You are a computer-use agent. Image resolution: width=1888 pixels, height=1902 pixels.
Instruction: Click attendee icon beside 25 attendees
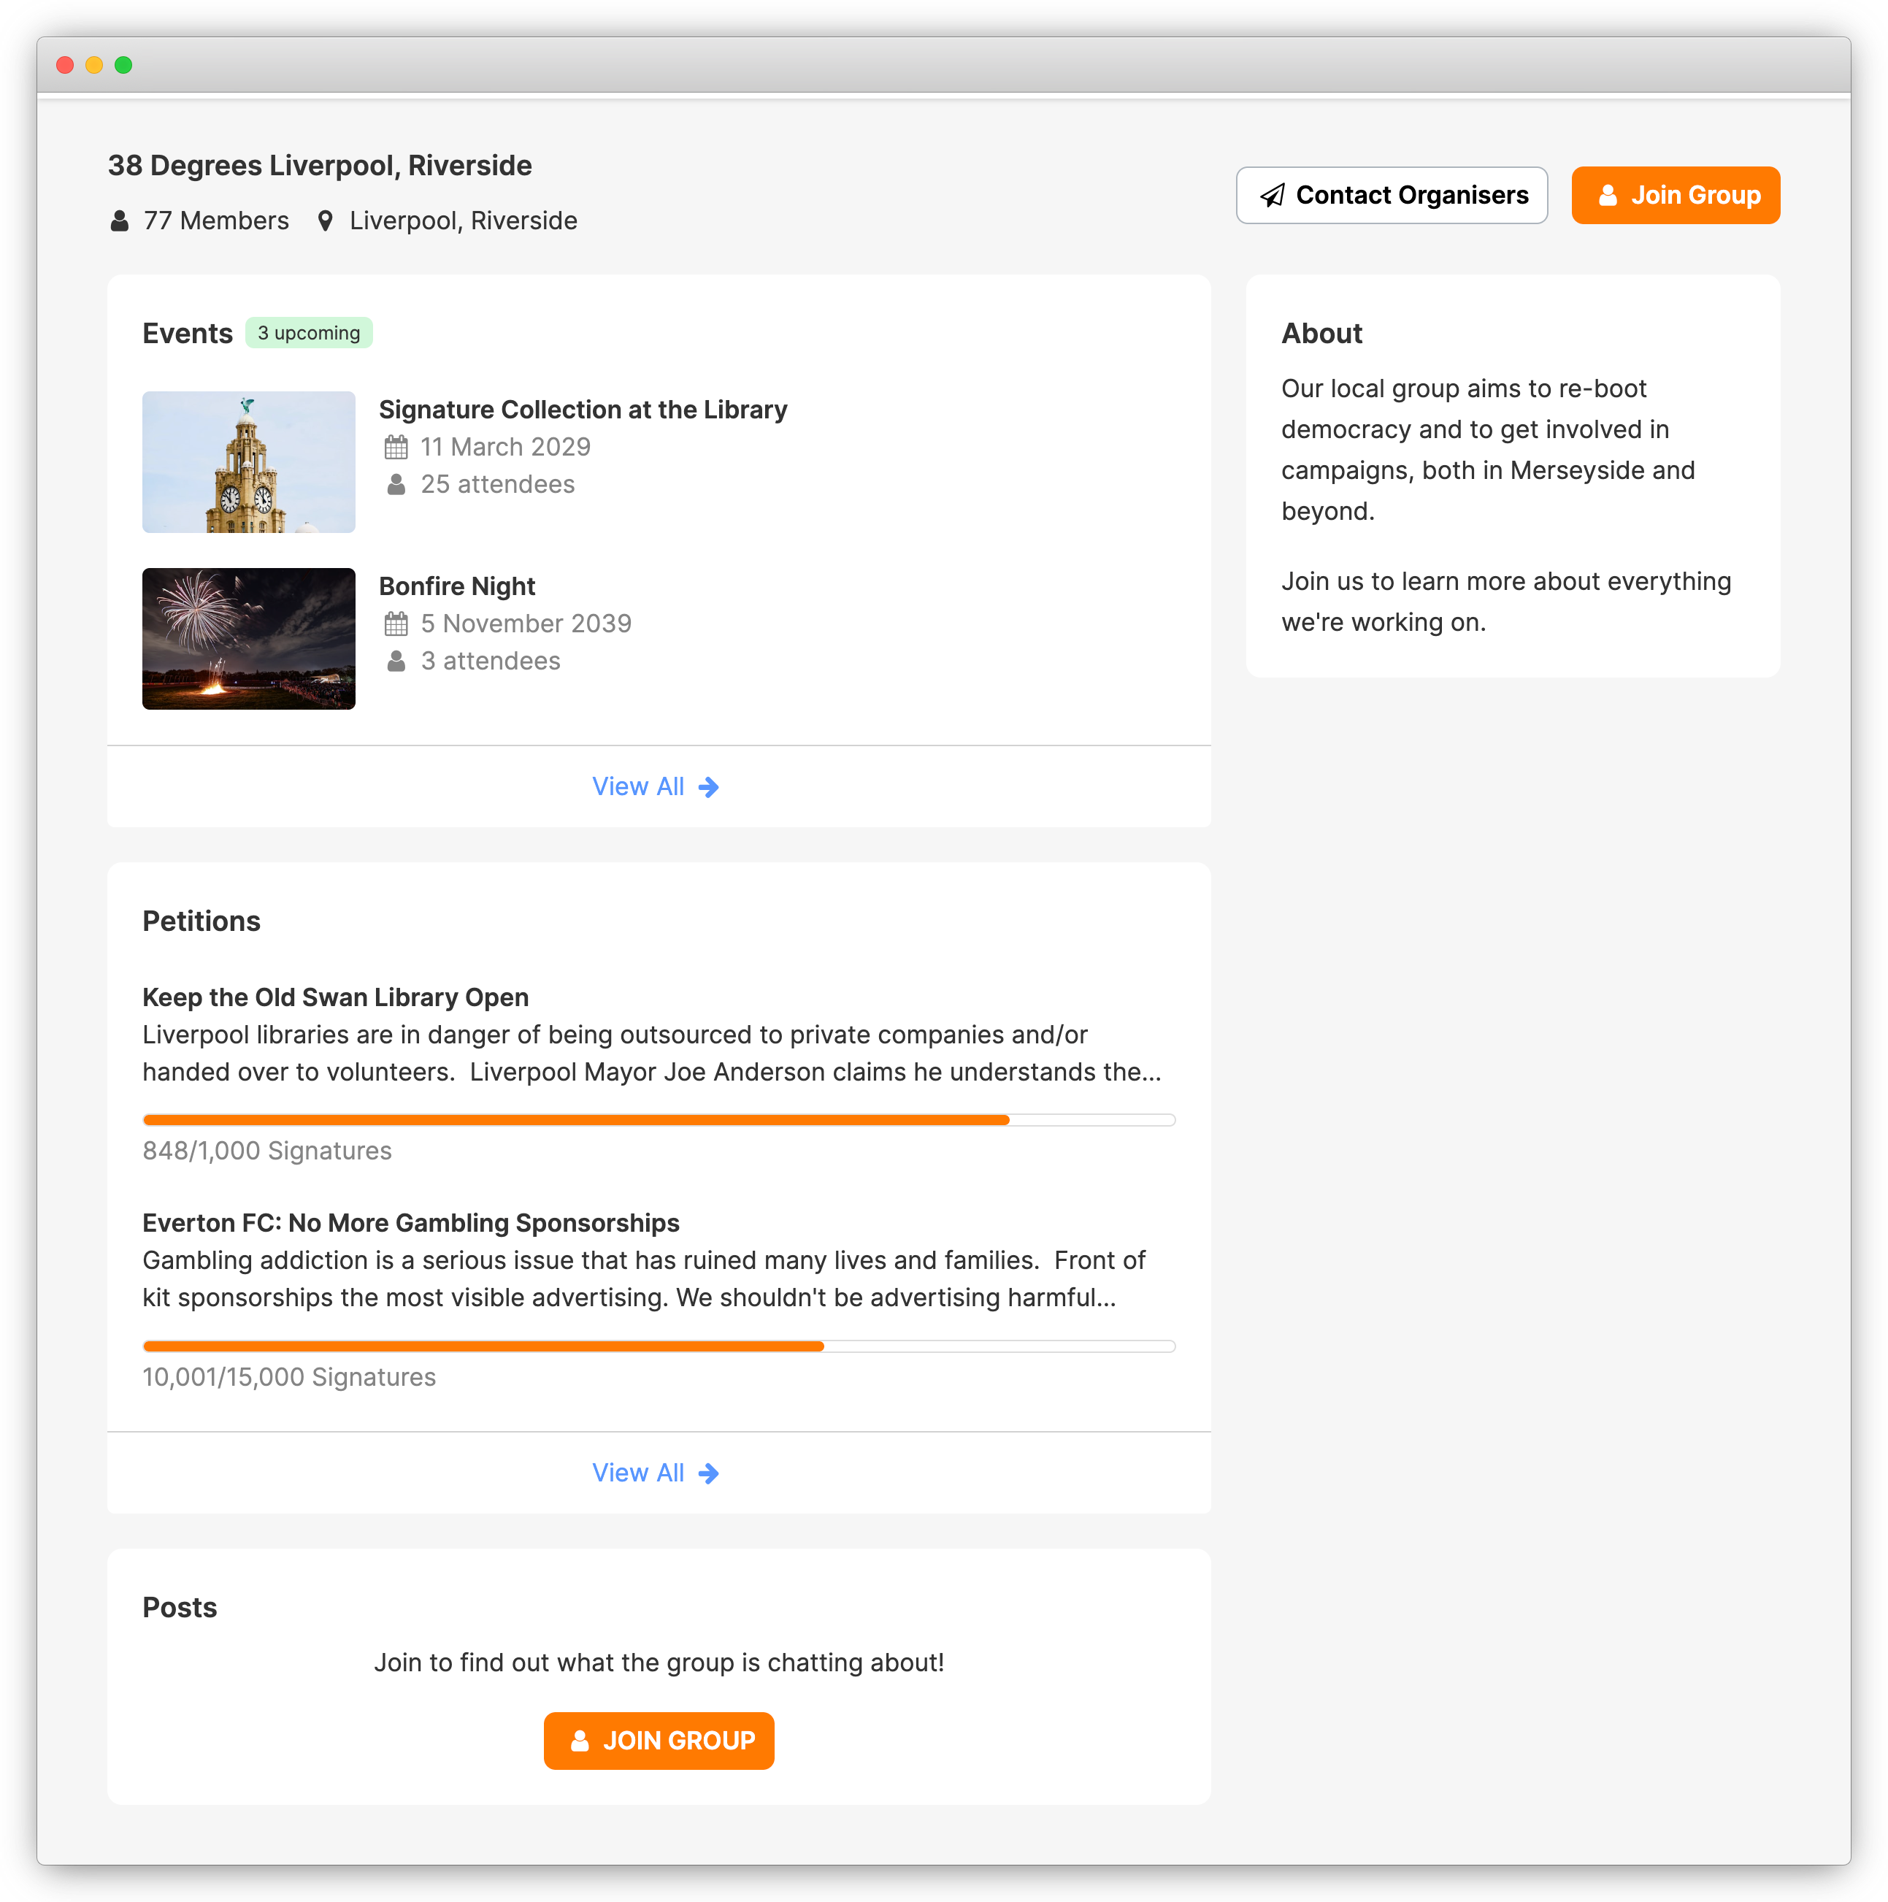click(x=396, y=484)
